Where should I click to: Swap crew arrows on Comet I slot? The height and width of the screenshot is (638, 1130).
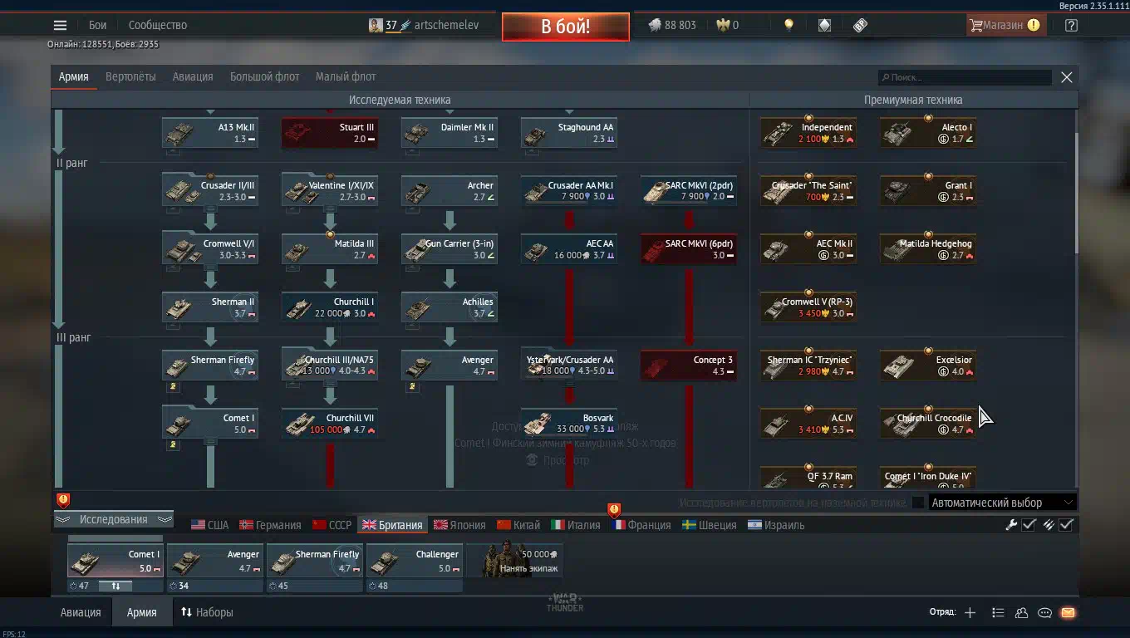tap(115, 586)
